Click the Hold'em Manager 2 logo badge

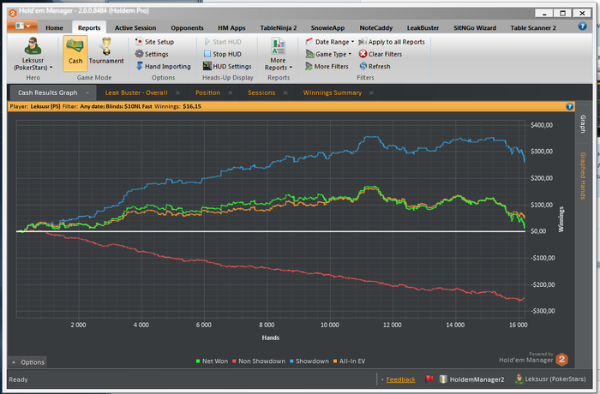tap(561, 359)
